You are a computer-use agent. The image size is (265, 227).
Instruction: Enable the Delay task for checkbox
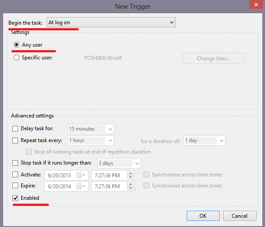click(x=15, y=128)
